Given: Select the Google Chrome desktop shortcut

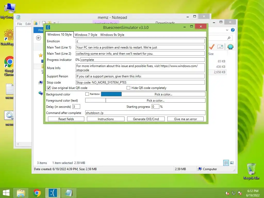Looking at the screenshot, I should [9, 66].
